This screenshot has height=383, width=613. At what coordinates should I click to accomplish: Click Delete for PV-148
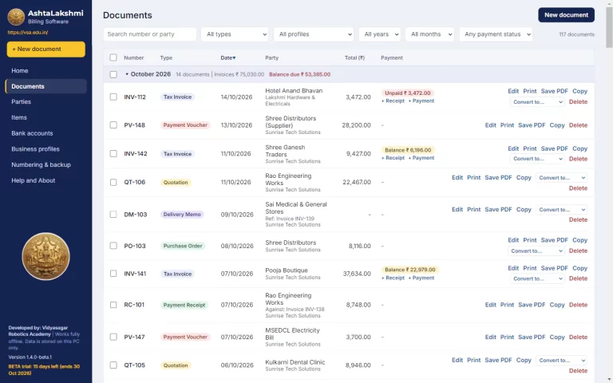point(578,125)
